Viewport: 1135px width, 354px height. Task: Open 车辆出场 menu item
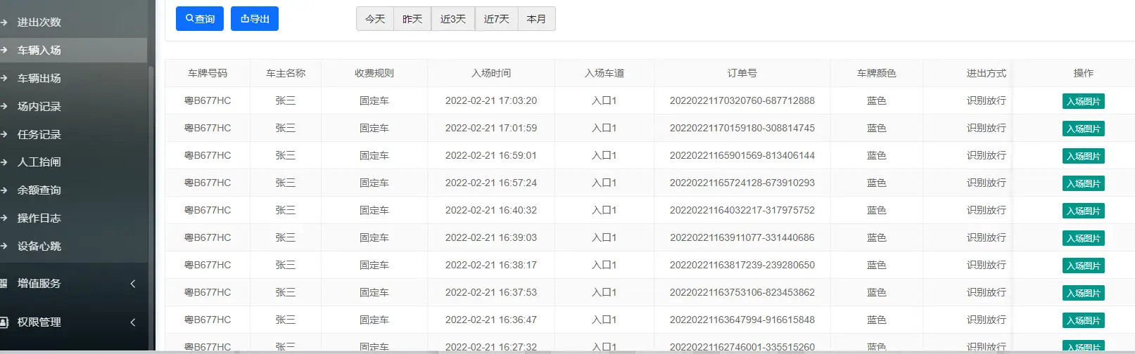click(39, 79)
